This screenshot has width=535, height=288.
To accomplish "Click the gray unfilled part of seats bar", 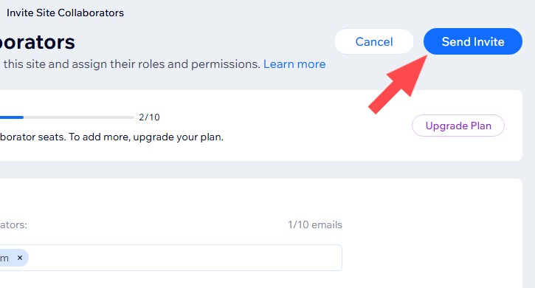I will (x=79, y=117).
